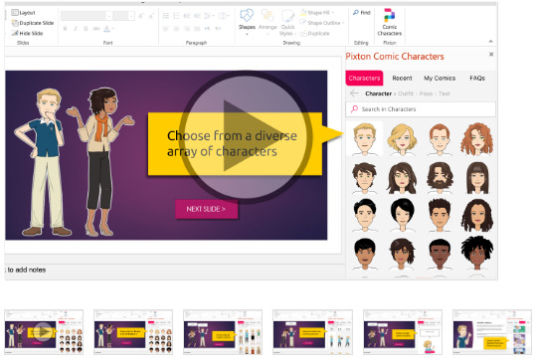Viewport: 537px width, 363px height.
Task: Open Quick Styles gallery
Action: click(287, 23)
